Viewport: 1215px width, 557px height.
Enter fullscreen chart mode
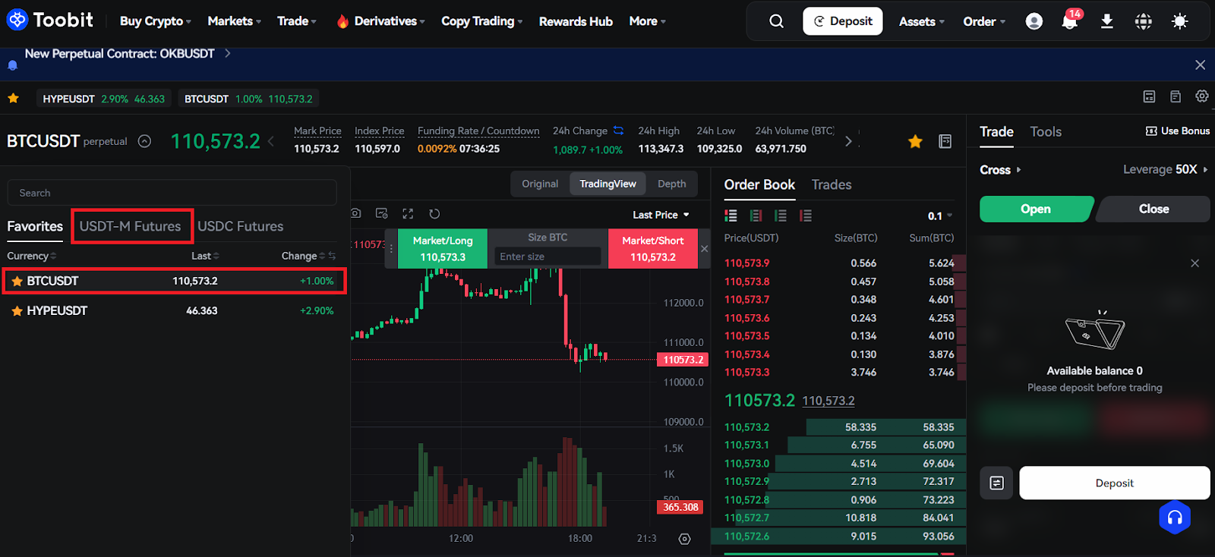tap(408, 214)
